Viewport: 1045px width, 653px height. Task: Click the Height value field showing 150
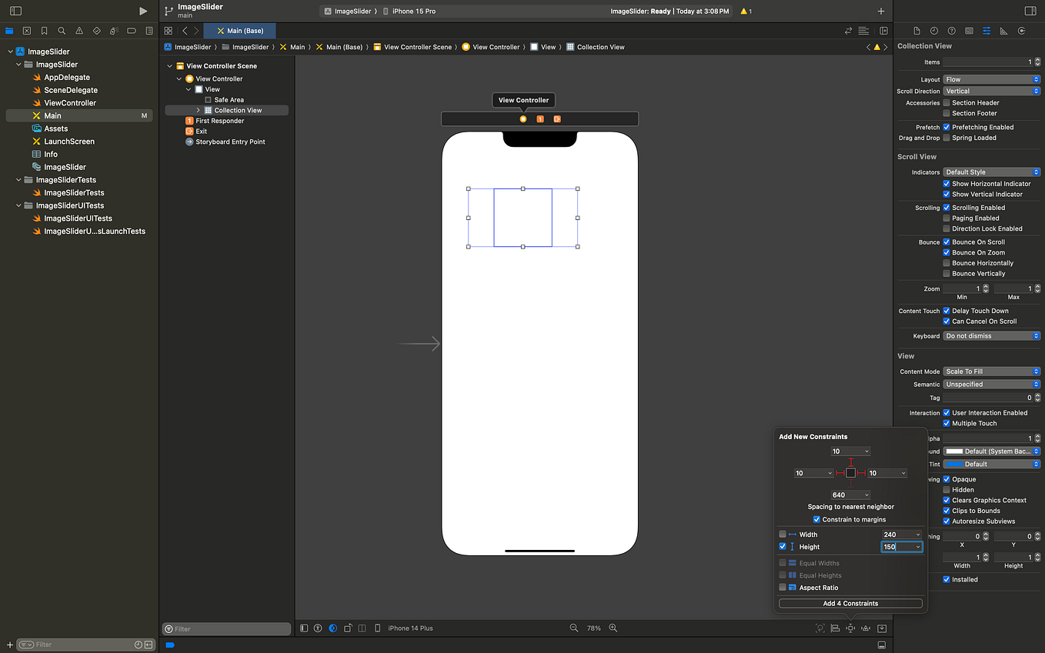[897, 547]
